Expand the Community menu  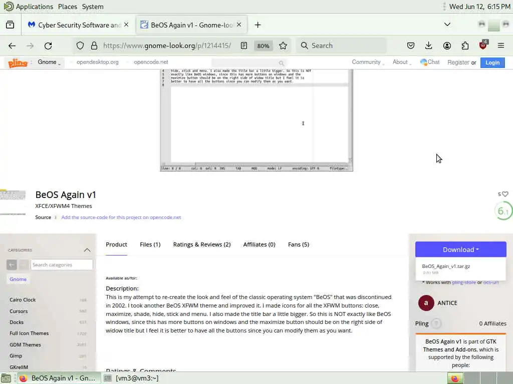pyautogui.click(x=368, y=62)
